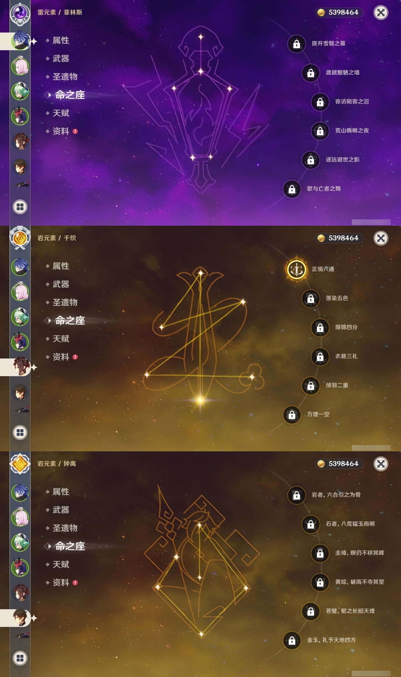The height and width of the screenshot is (677, 401).
Task: Select the pink-haired character portrait in Fischl sidebar
Action: [20, 66]
